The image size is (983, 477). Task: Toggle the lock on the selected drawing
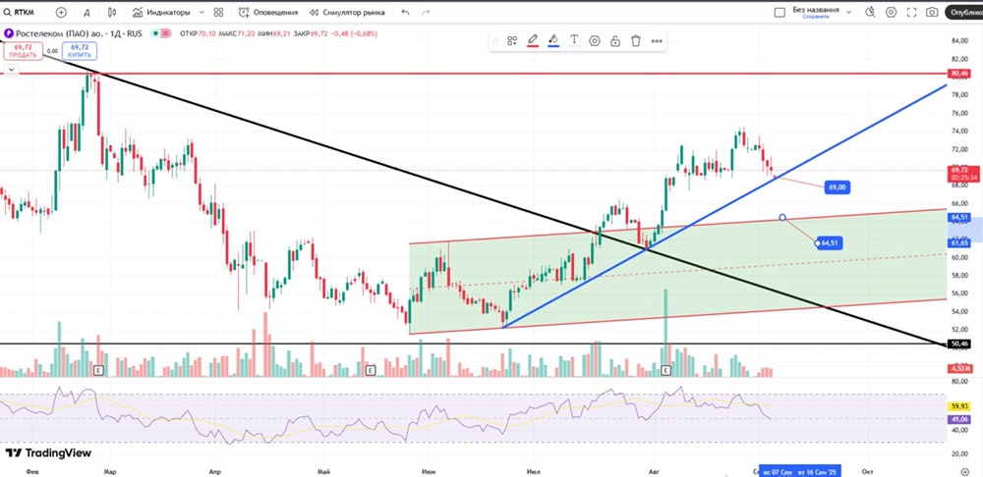click(615, 41)
